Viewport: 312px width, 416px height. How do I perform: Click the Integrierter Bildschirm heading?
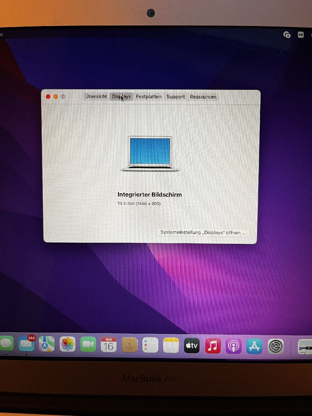(150, 195)
